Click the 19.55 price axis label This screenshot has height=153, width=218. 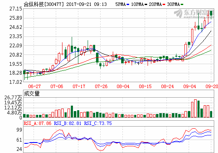pos(16,64)
